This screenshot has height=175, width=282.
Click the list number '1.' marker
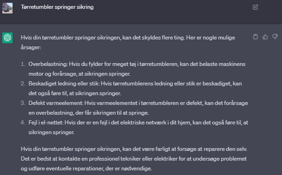pos(23,64)
